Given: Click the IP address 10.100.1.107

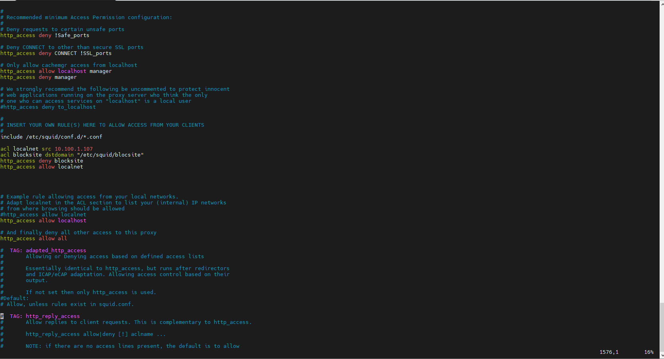Looking at the screenshot, I should coord(73,149).
